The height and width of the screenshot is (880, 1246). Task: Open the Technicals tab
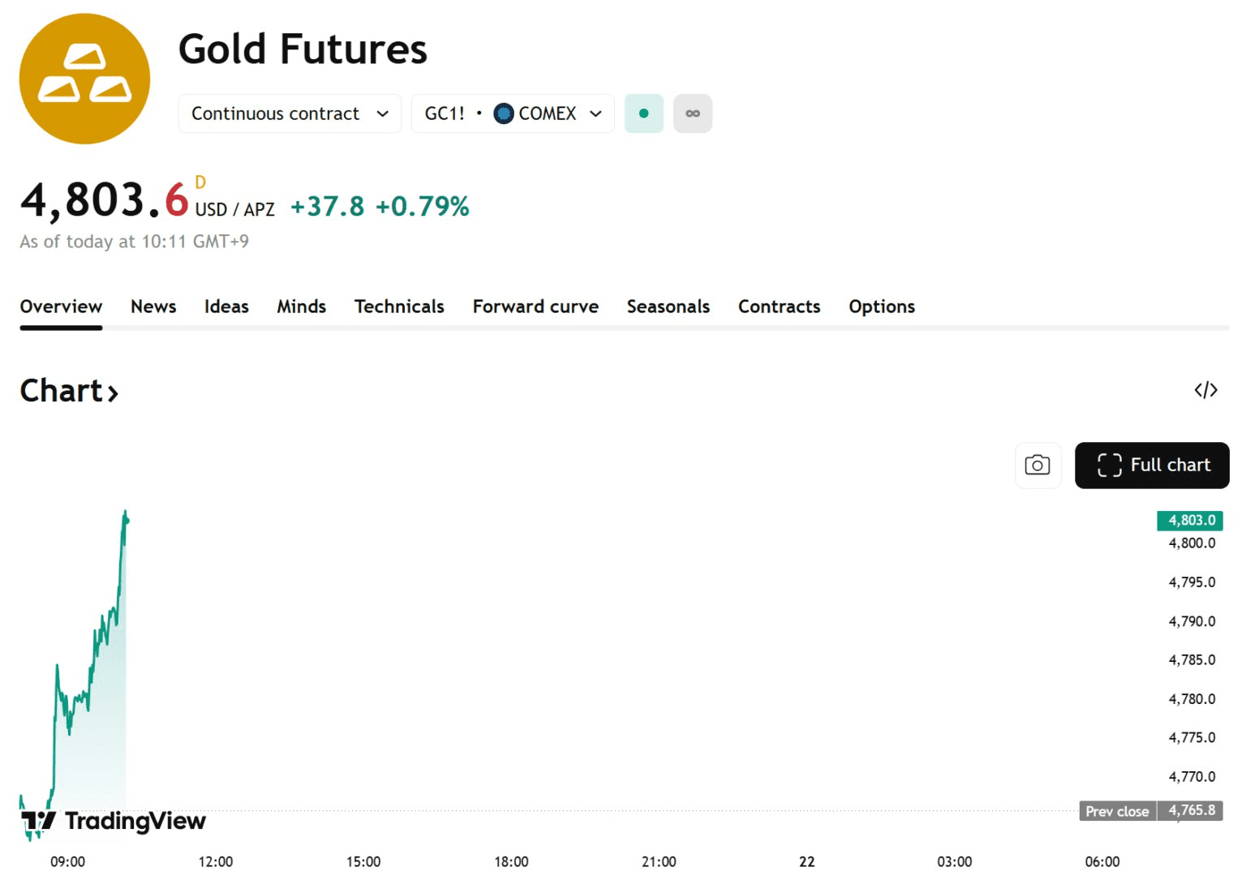[x=399, y=307]
